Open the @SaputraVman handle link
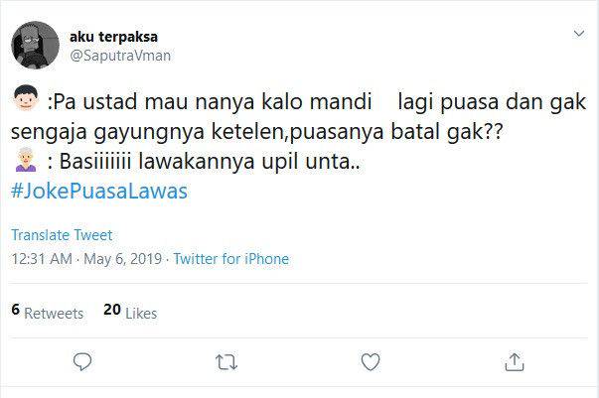The height and width of the screenshot is (398, 599). click(120, 56)
